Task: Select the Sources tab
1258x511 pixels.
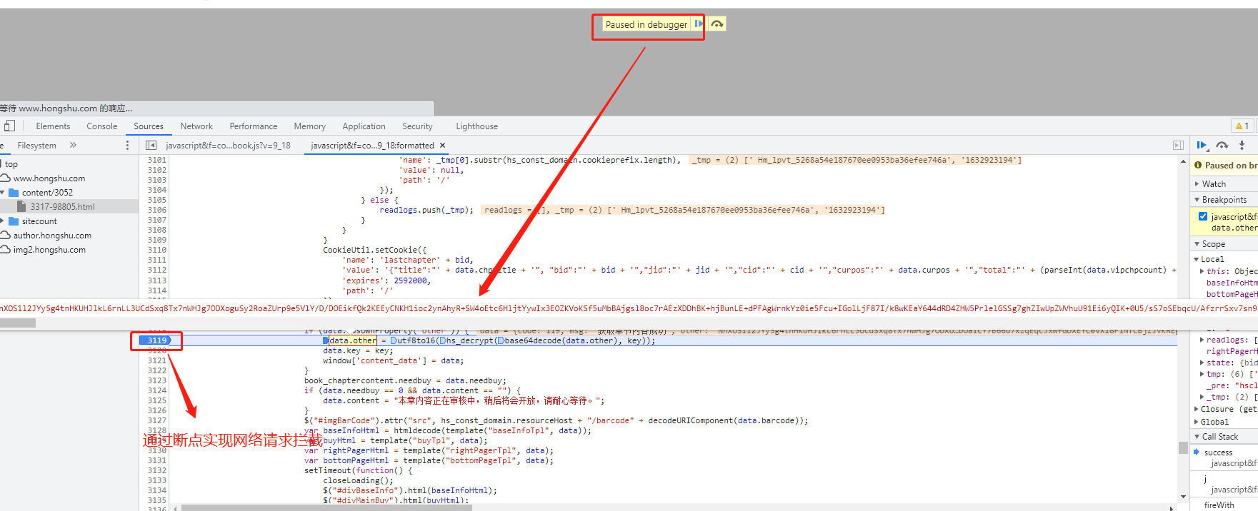Action: 149,126
